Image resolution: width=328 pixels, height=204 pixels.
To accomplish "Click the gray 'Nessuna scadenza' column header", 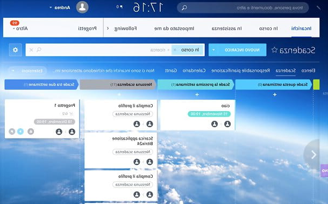I will click(118, 85).
